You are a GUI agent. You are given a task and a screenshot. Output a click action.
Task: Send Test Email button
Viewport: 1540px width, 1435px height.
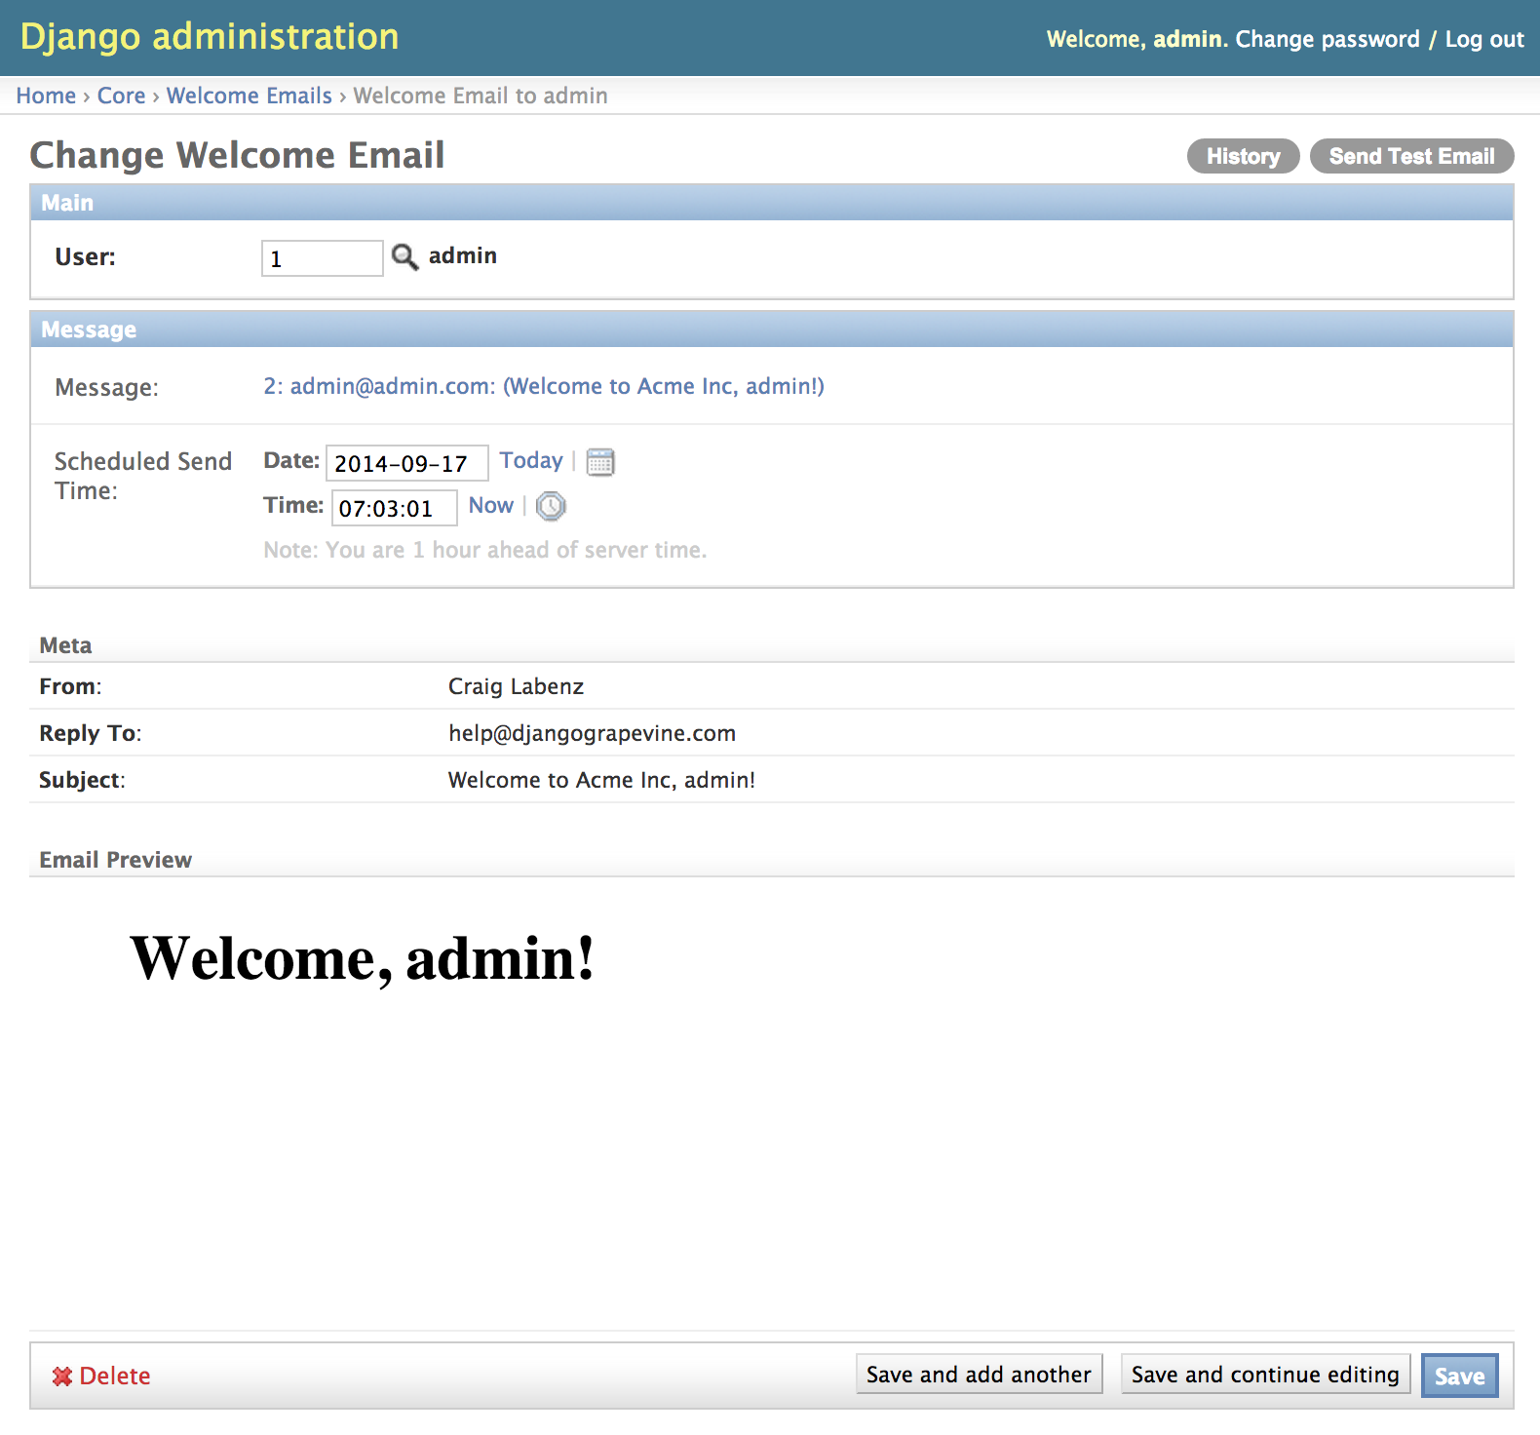pyautogui.click(x=1411, y=156)
